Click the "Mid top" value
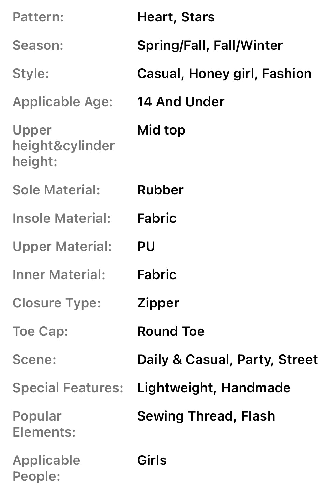 coord(161,130)
